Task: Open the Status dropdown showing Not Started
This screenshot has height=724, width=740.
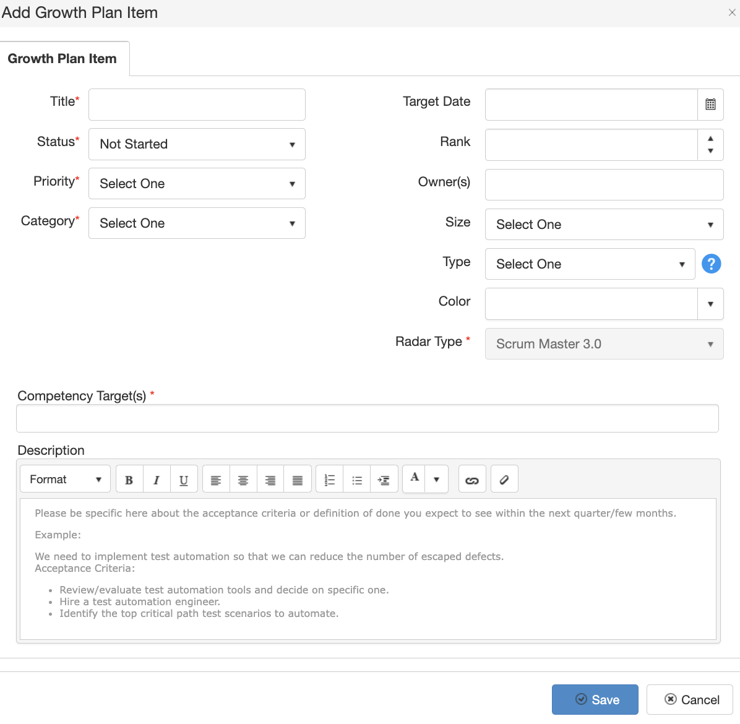Action: [x=197, y=144]
